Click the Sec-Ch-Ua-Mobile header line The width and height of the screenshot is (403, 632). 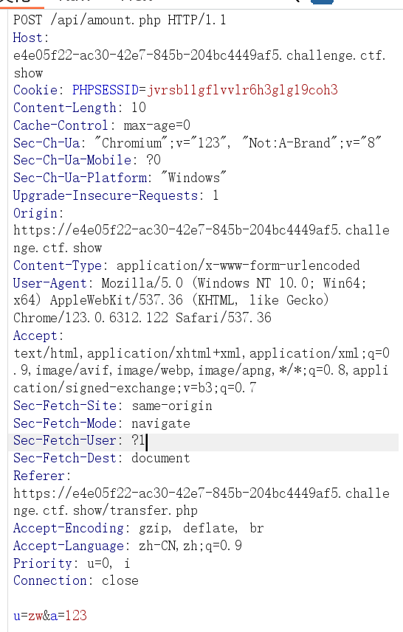(87, 160)
